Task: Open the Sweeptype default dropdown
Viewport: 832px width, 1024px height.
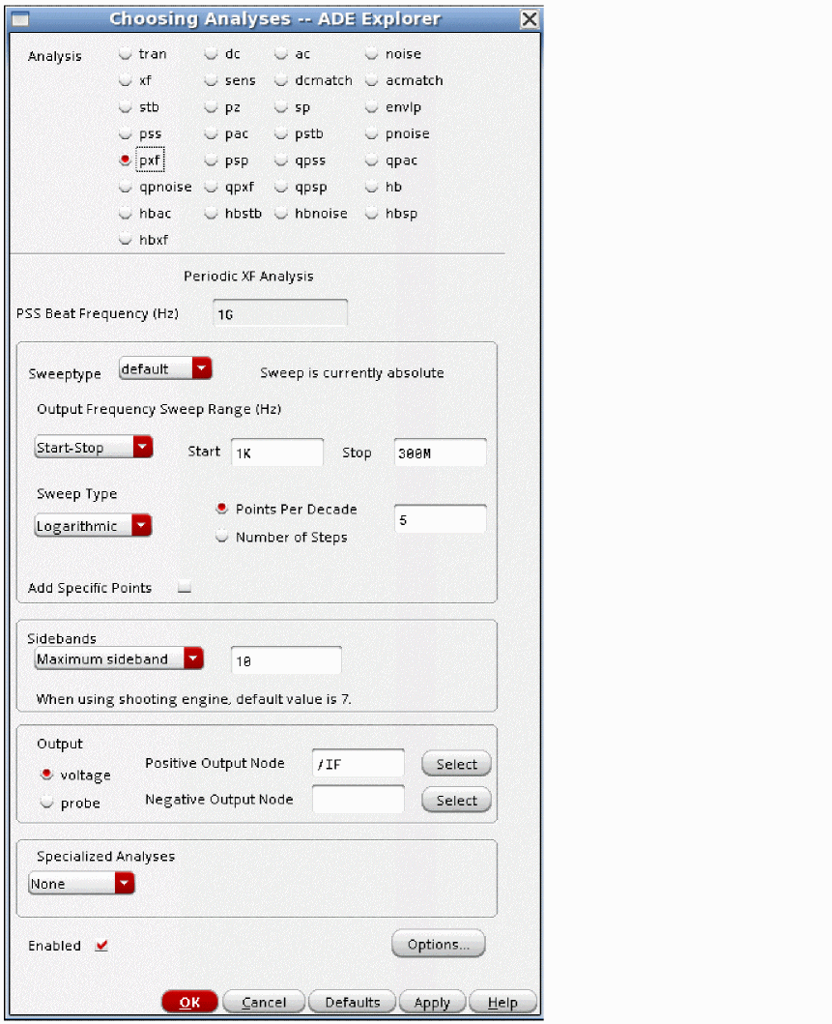Action: 165,369
